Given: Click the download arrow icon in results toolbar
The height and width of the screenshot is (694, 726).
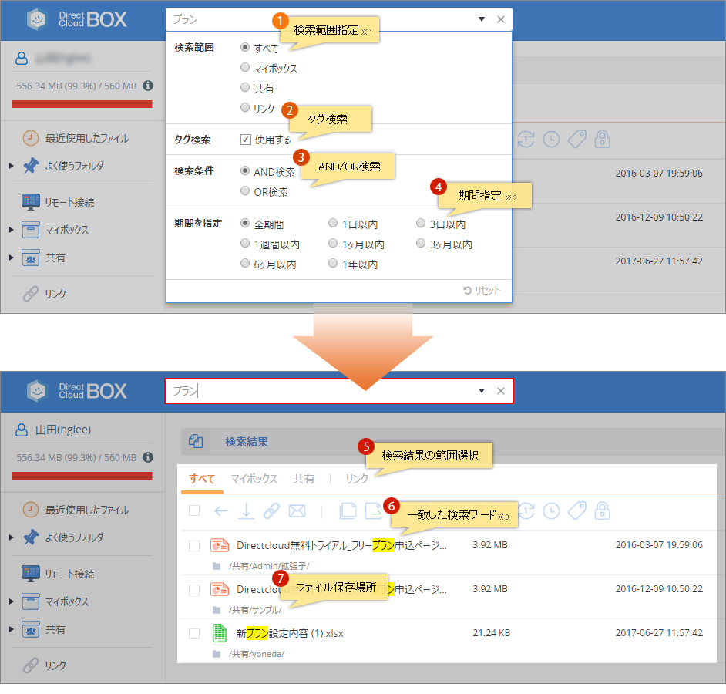Looking at the screenshot, I should (246, 510).
